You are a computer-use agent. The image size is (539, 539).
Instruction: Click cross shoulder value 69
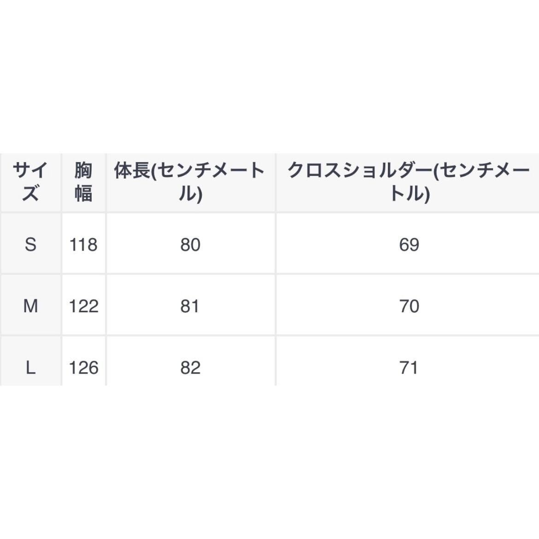[x=409, y=245]
